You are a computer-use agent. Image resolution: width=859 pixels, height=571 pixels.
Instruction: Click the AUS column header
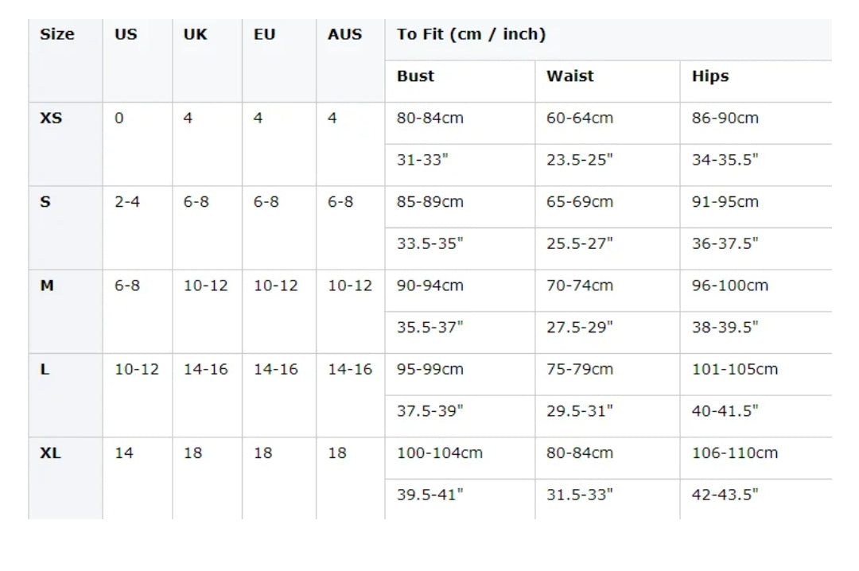[344, 35]
